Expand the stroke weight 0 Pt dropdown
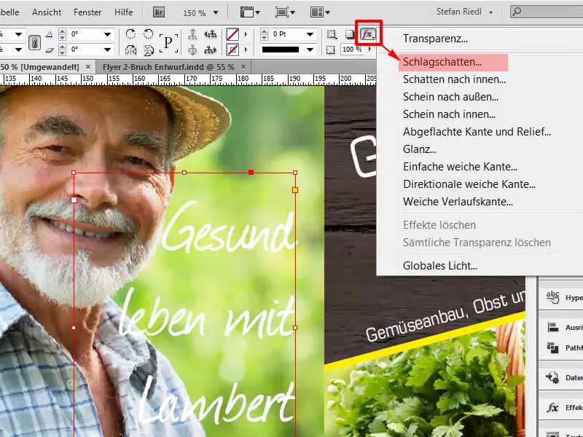 310,34
